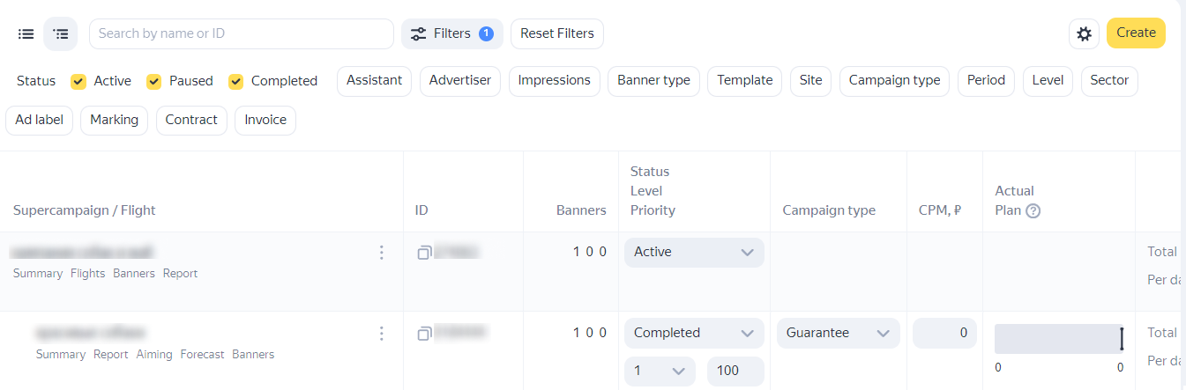Open the Campaign type filter chip
Image resolution: width=1186 pixels, height=390 pixels.
tap(894, 81)
